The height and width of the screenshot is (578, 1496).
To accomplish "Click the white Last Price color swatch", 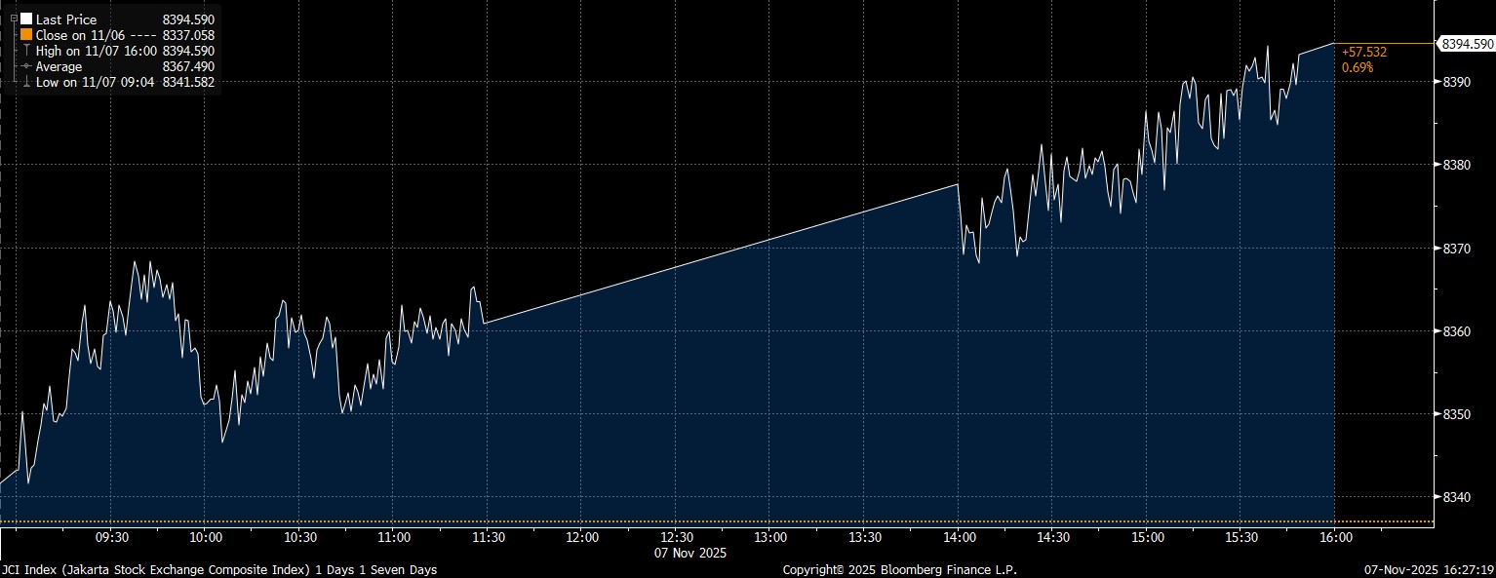I will pos(25,19).
